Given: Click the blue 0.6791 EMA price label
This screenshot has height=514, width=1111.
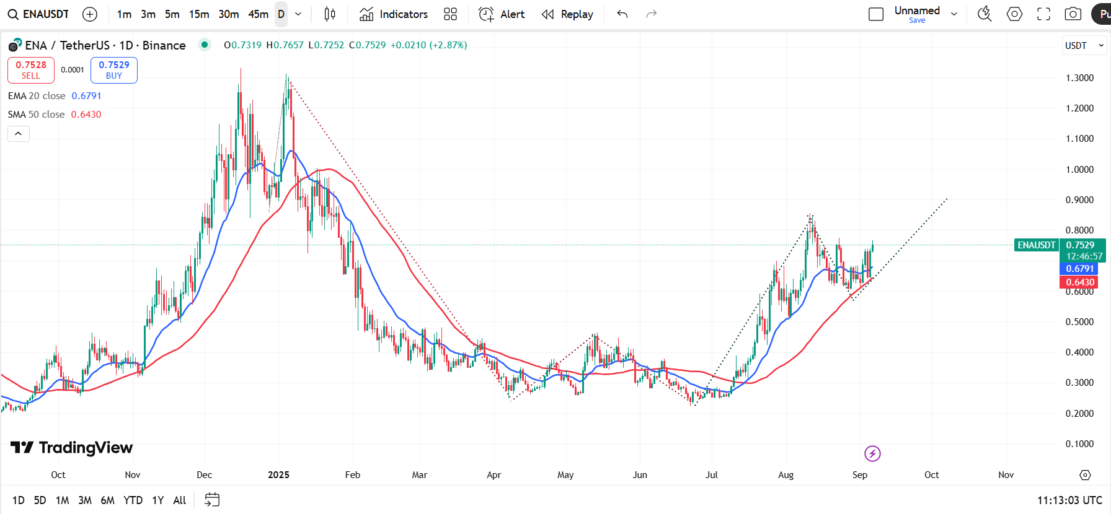Looking at the screenshot, I should point(1079,269).
